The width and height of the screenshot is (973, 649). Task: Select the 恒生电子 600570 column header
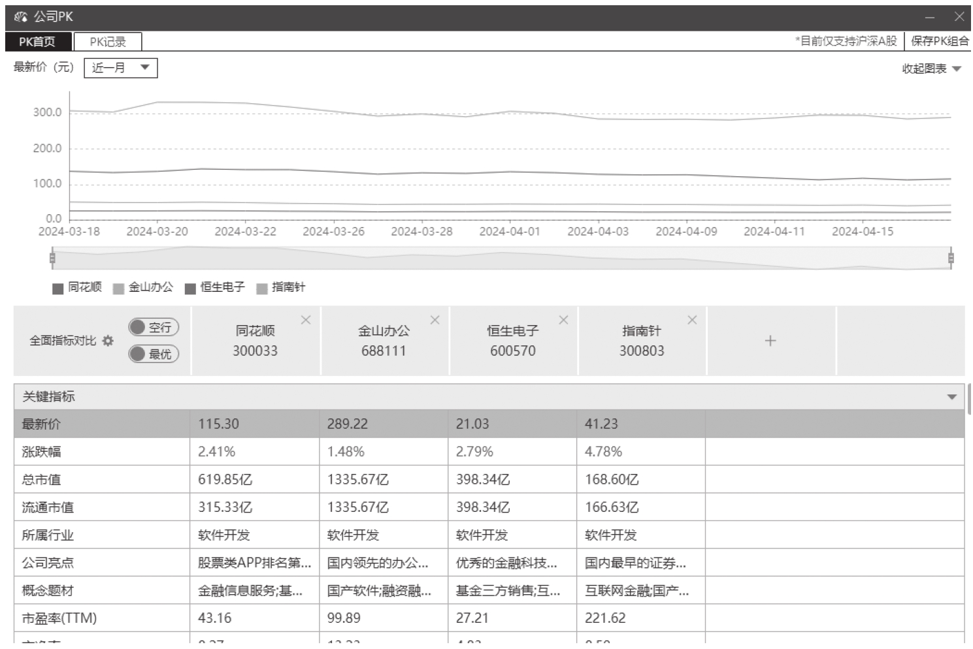[513, 341]
